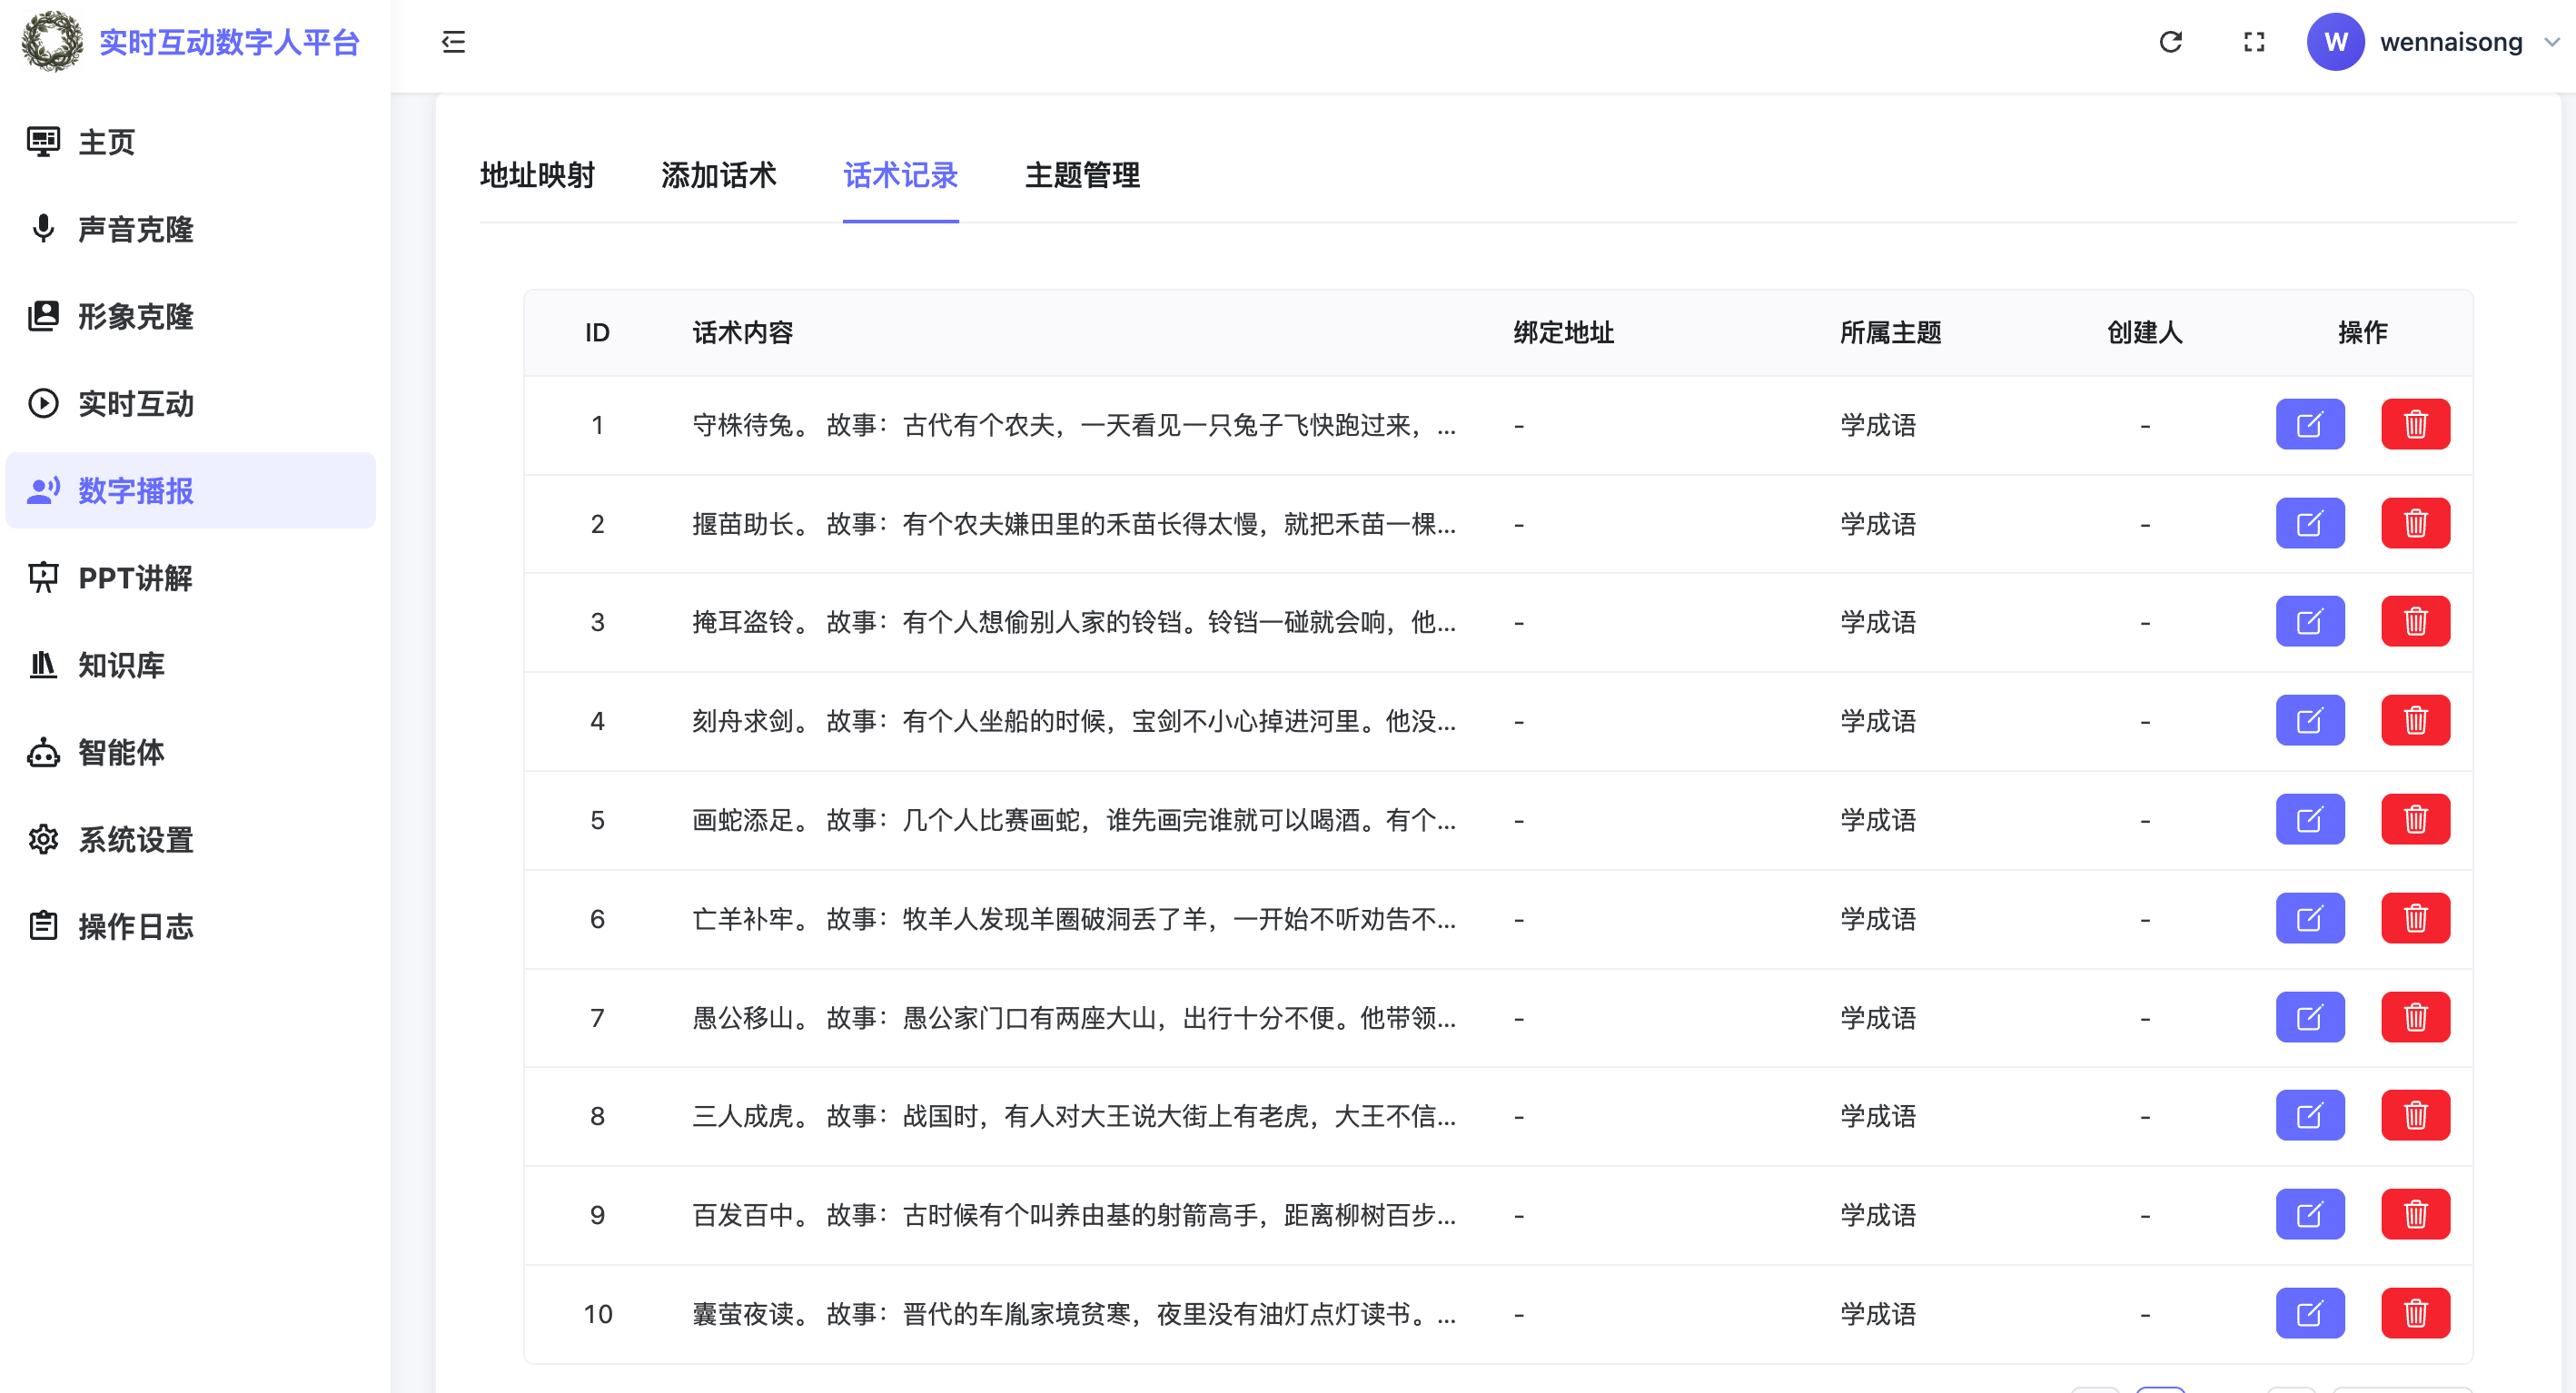This screenshot has height=1393, width=2576.
Task: Click the ID column header
Action: tap(597, 332)
